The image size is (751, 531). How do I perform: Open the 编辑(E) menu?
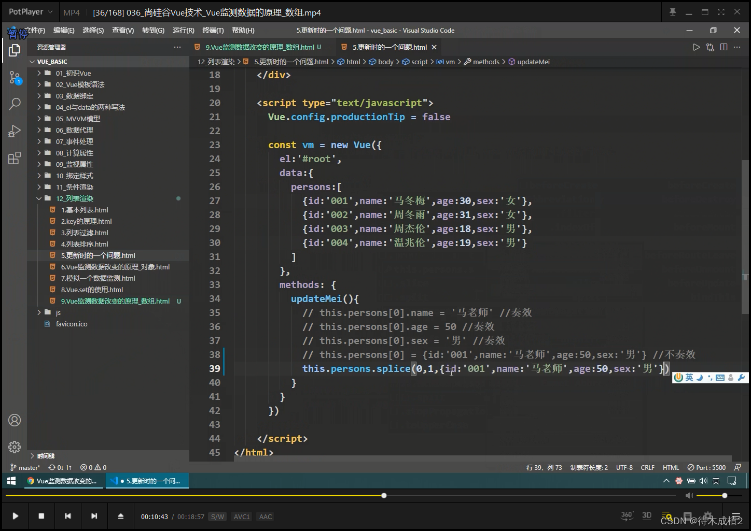pyautogui.click(x=64, y=31)
